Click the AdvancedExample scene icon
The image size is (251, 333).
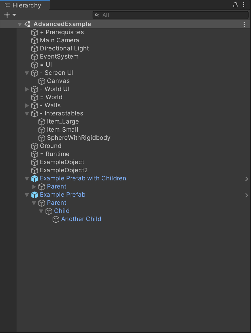coord(27,24)
